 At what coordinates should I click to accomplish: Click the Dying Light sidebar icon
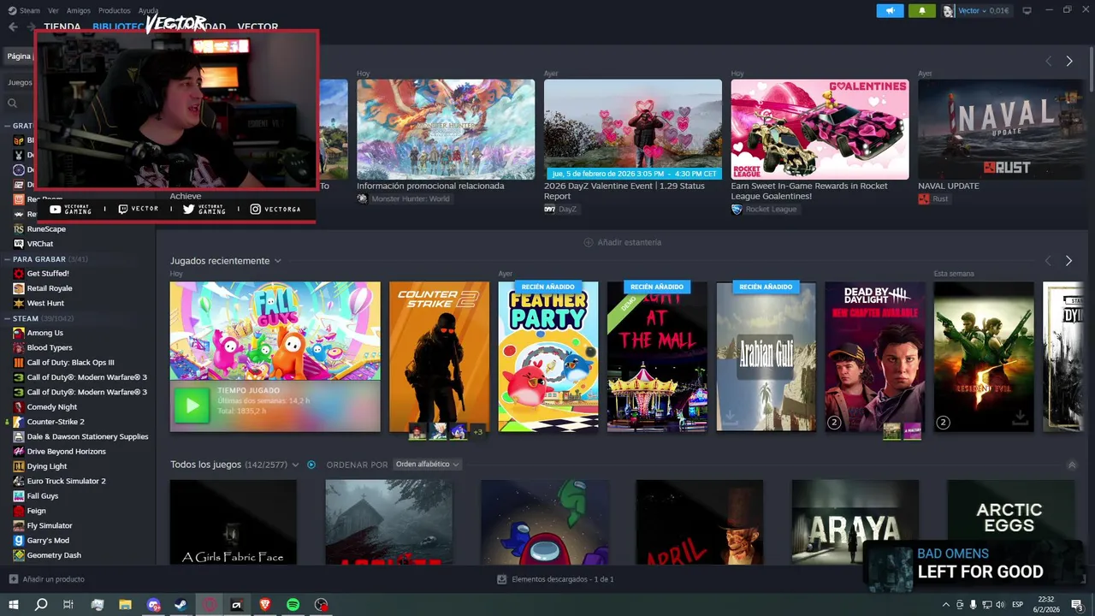(x=19, y=466)
